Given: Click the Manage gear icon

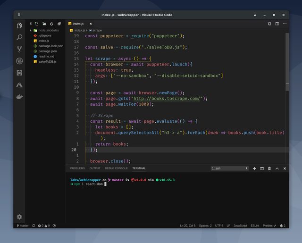Looking at the screenshot, I should (x=19, y=217).
